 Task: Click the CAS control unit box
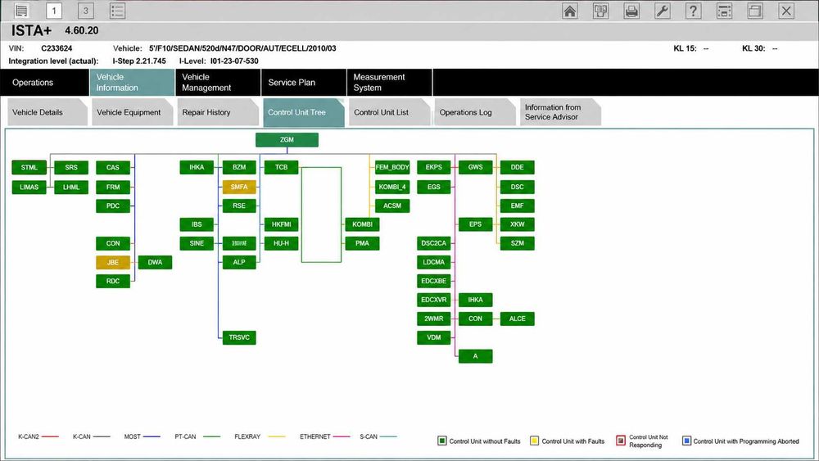[x=113, y=168]
